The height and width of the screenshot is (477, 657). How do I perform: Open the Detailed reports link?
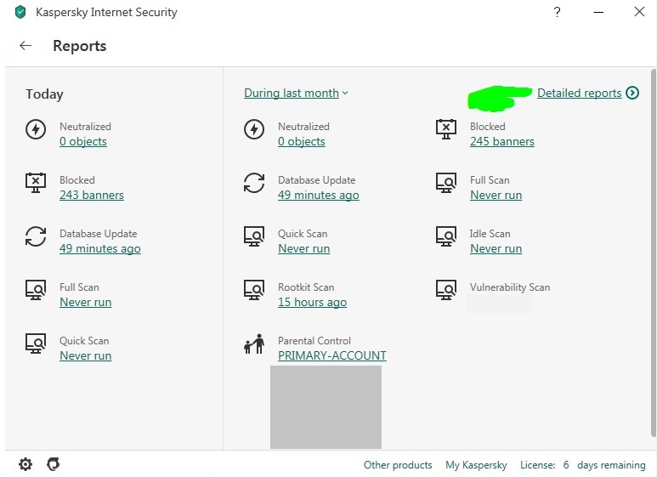579,93
